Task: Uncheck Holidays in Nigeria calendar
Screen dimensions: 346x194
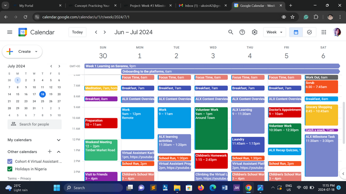Action: pos(10,169)
